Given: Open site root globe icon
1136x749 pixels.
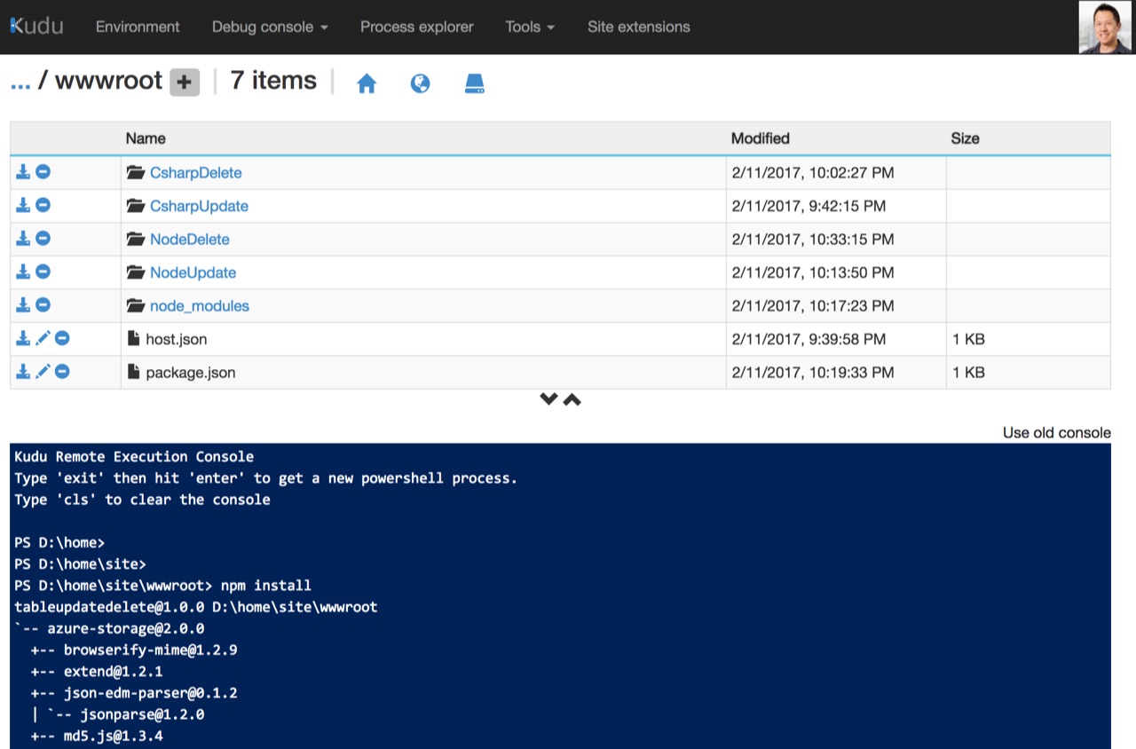Looking at the screenshot, I should click(421, 83).
